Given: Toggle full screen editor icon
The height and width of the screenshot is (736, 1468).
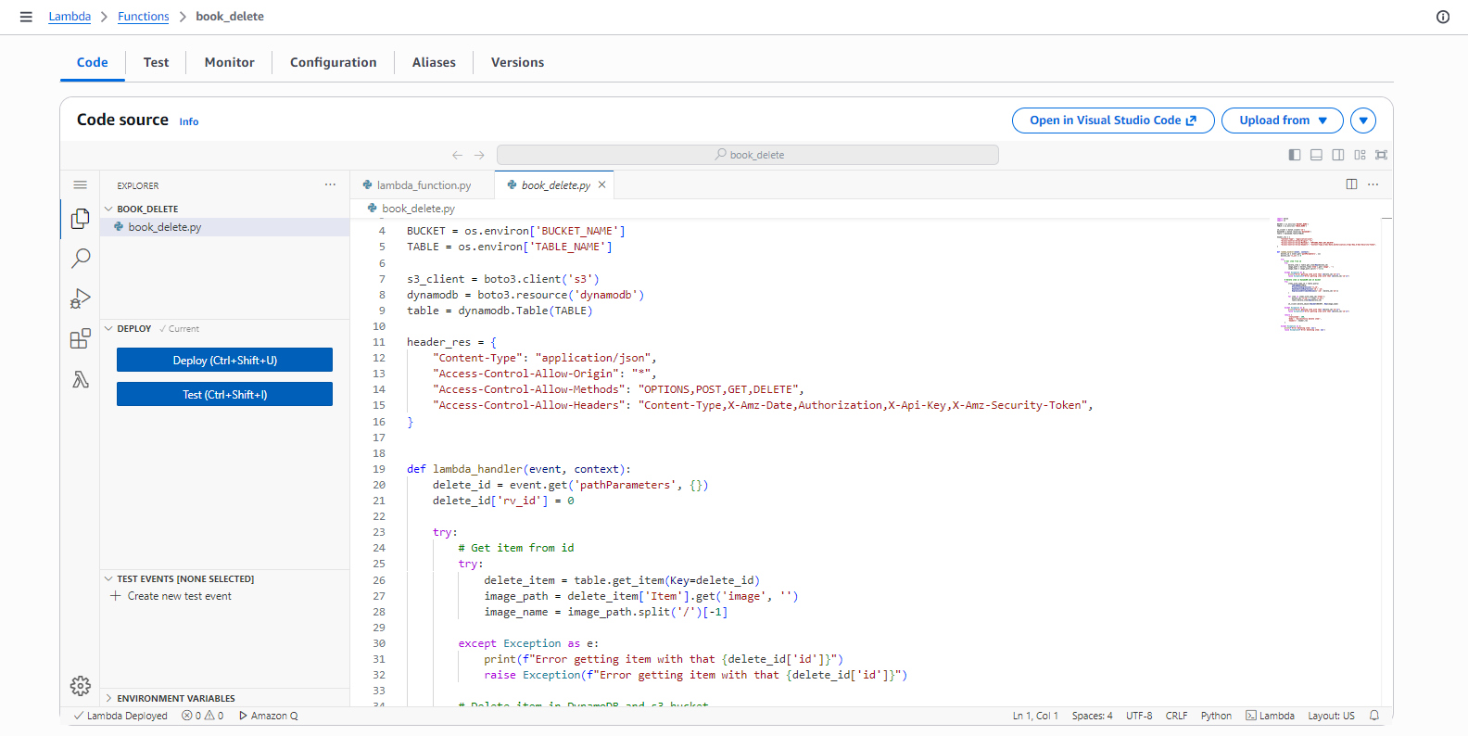Looking at the screenshot, I should click(1381, 155).
